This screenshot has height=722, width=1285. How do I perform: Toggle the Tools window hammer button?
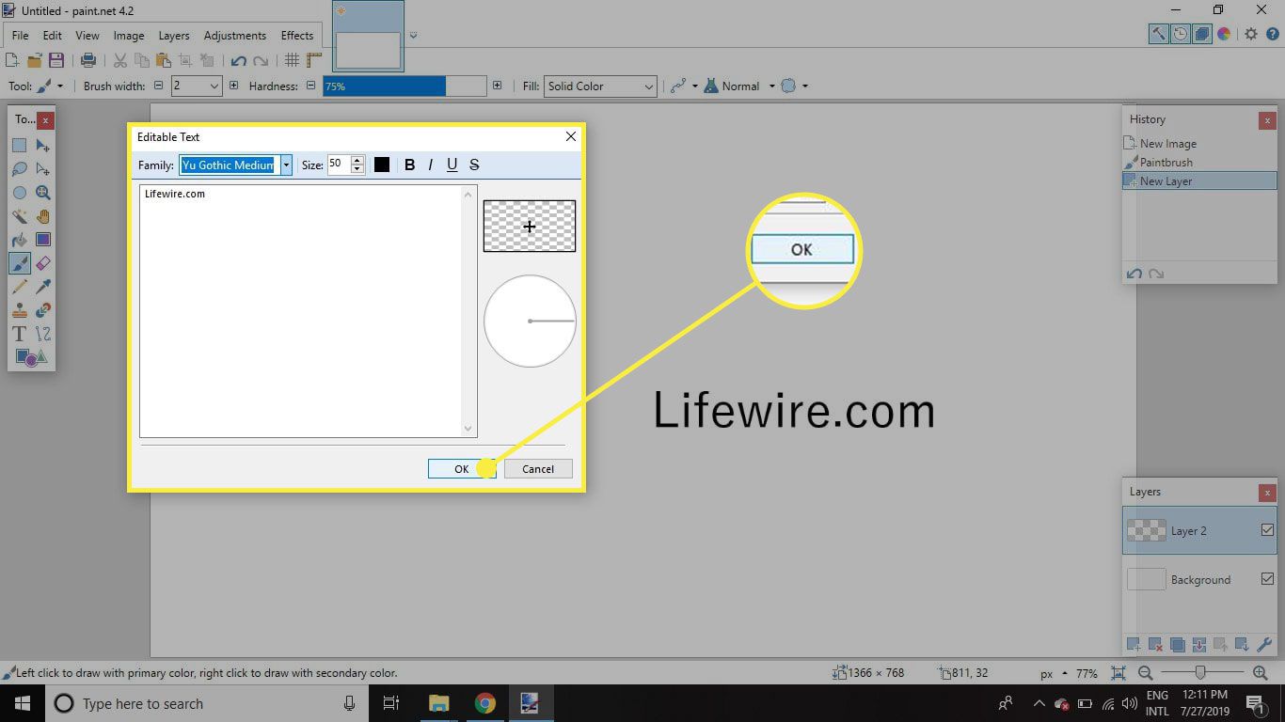coord(1158,34)
